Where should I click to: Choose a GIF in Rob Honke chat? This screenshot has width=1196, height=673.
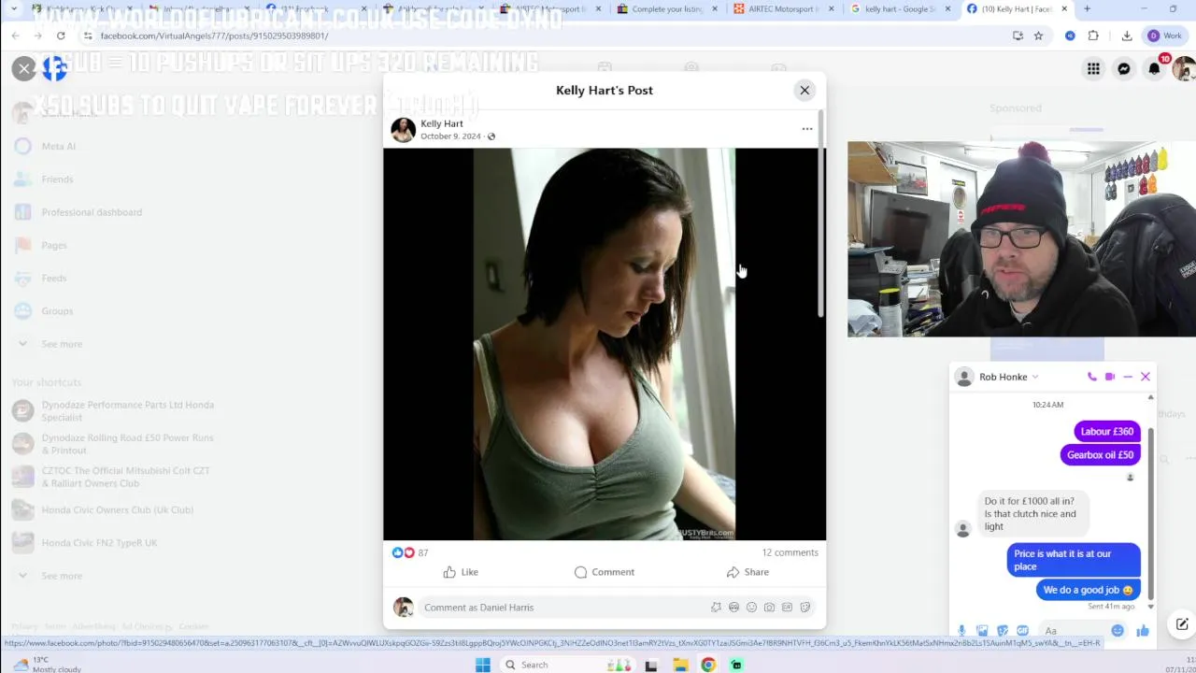click(x=1023, y=631)
